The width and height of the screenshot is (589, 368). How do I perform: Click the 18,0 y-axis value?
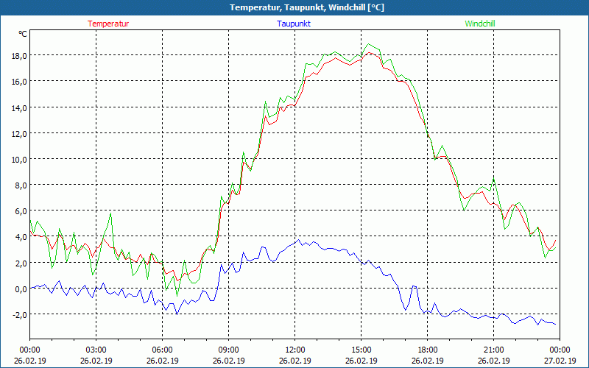[20, 56]
